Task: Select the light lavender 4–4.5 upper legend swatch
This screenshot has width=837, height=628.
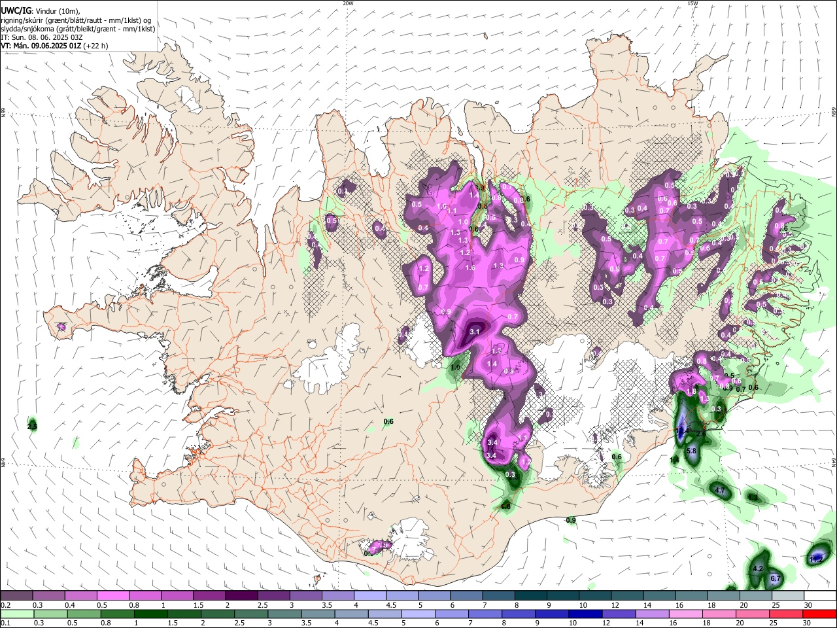Action: [369, 596]
